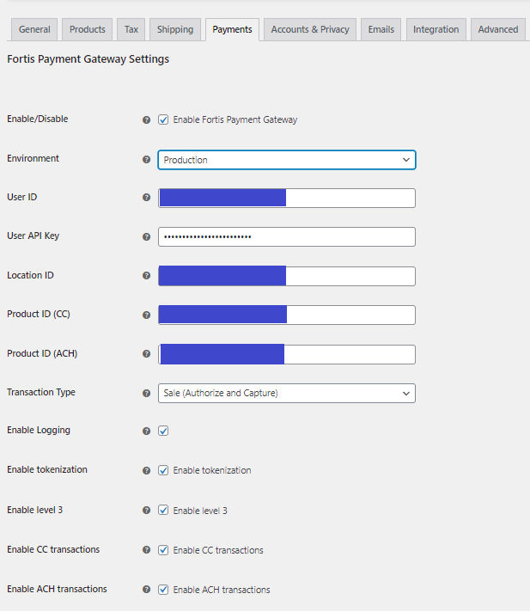Viewport: 530px width, 612px height.
Task: Open the Products tab
Action: [x=88, y=29]
